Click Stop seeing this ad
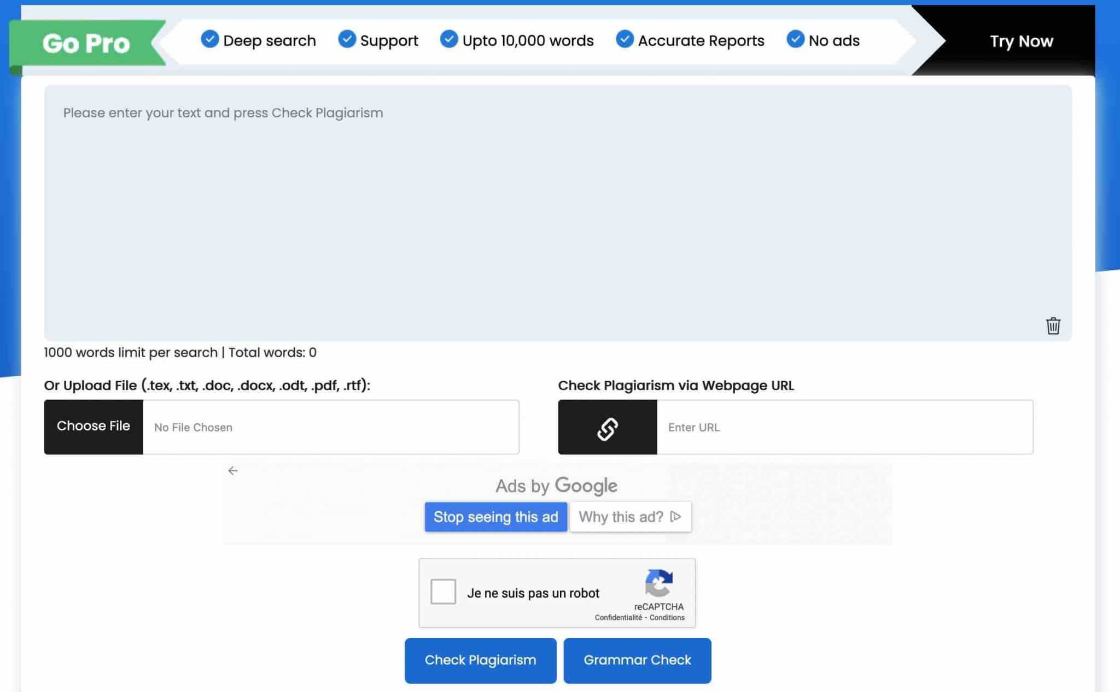 click(x=495, y=516)
